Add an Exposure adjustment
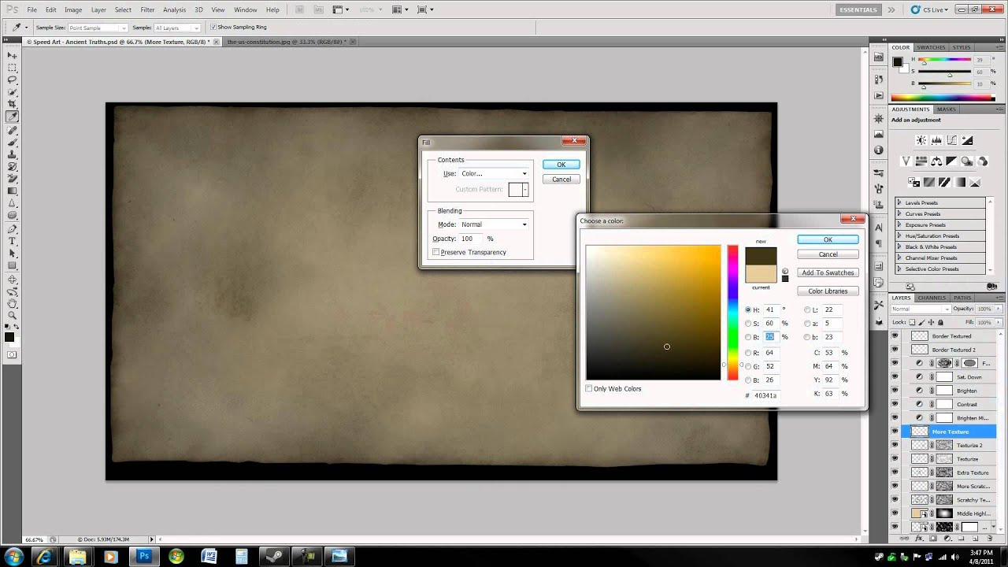 click(968, 140)
